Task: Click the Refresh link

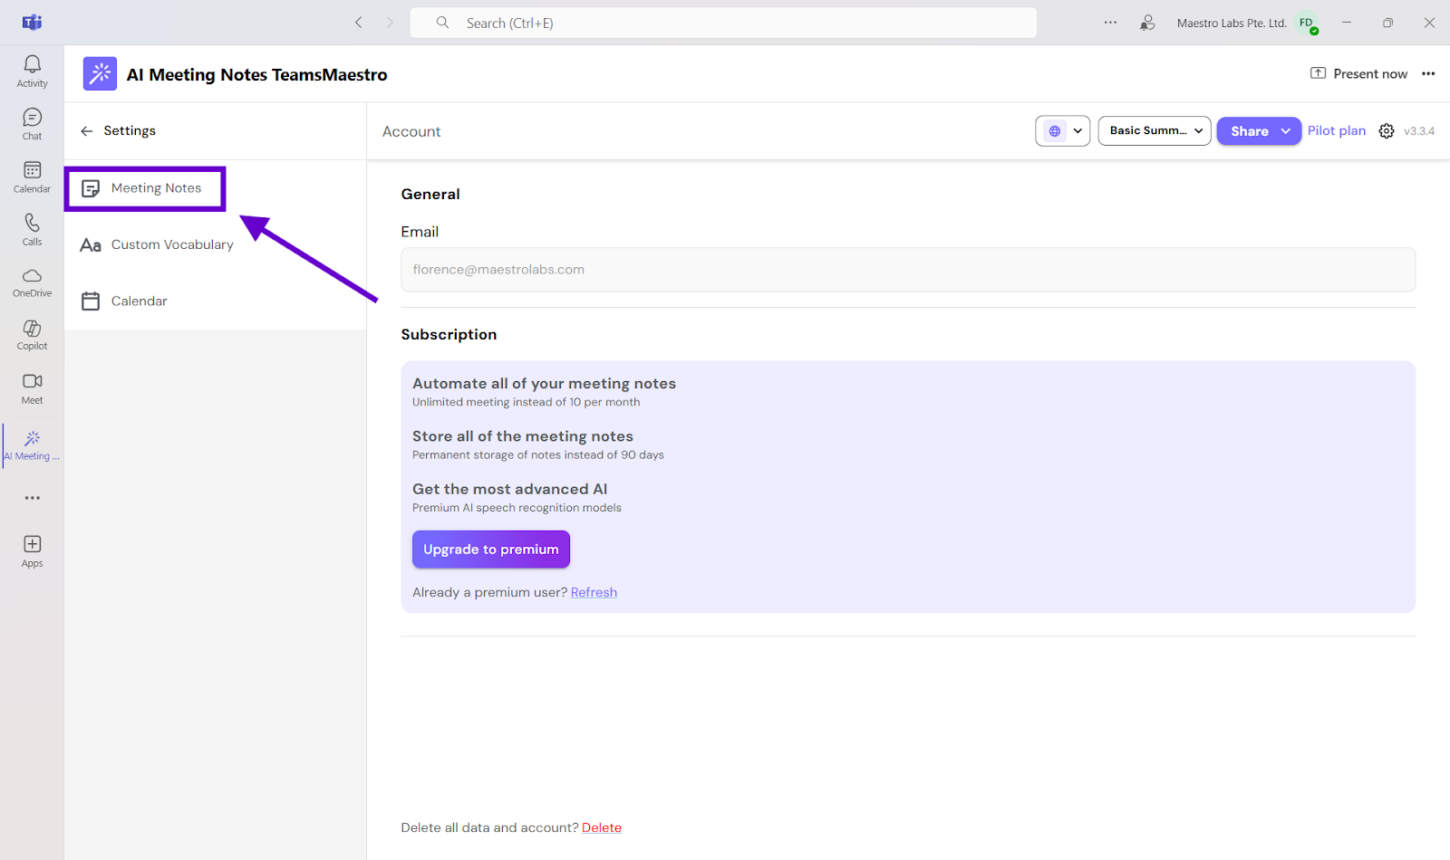Action: pos(594,592)
